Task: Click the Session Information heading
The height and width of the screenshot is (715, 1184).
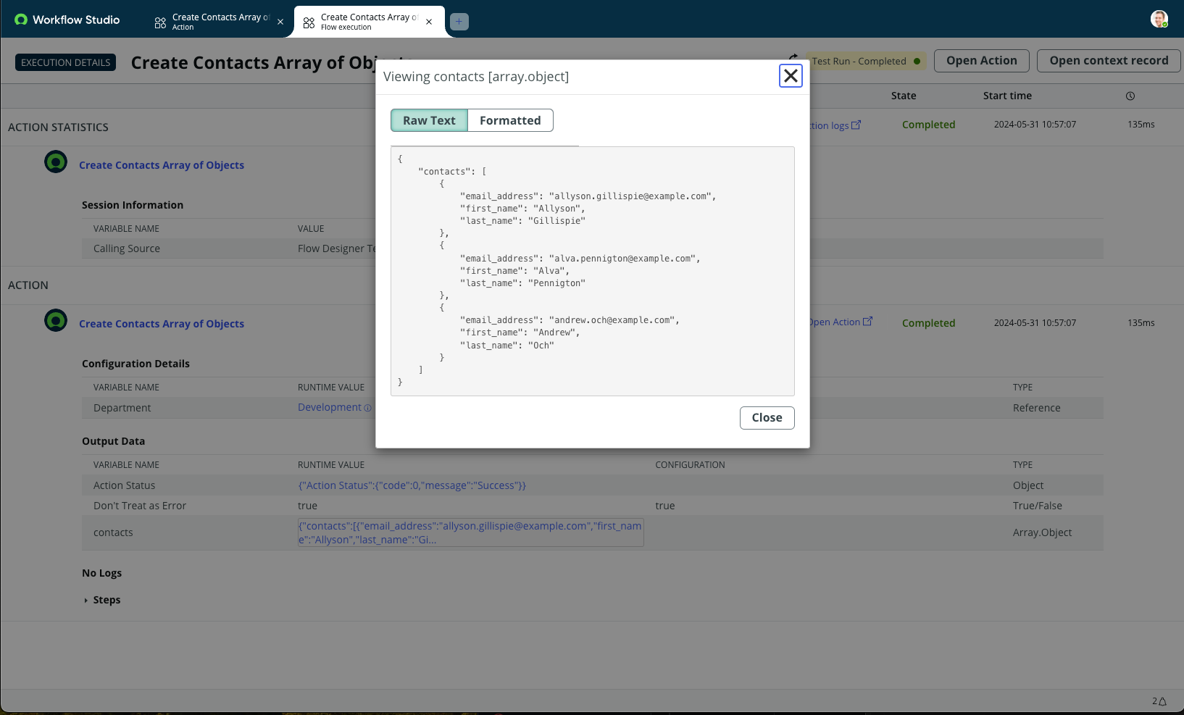Action: point(133,205)
